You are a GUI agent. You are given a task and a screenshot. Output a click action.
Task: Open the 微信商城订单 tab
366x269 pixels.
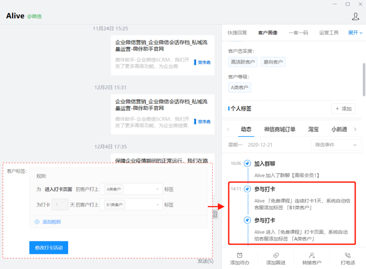click(280, 129)
